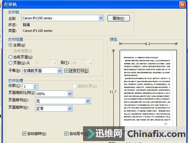This screenshot has width=188, height=143.
Task: Increase copies with the up spinner arrow
Action: 36,85
